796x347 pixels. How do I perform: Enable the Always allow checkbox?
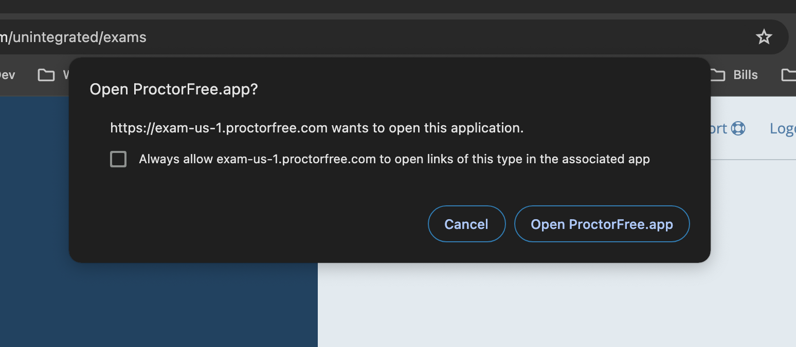[x=118, y=159]
